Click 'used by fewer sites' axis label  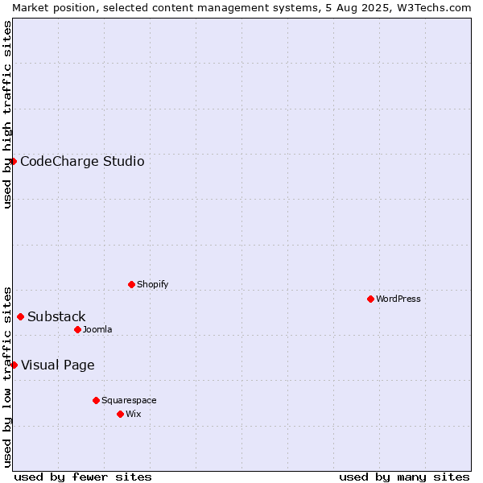pos(83,477)
